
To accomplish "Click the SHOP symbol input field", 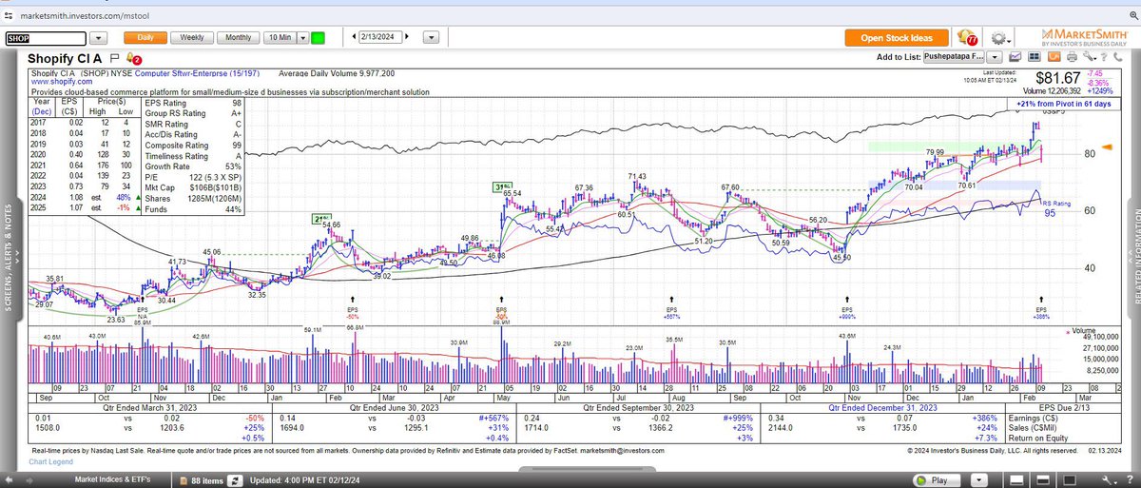I will [x=47, y=38].
